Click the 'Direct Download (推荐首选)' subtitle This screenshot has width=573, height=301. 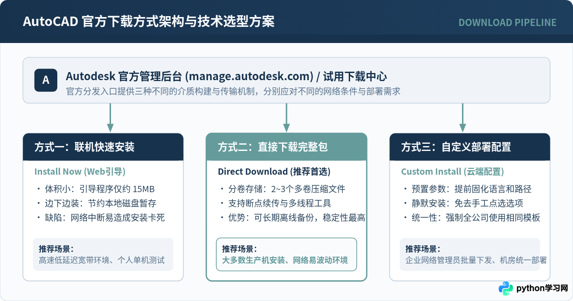(x=274, y=172)
